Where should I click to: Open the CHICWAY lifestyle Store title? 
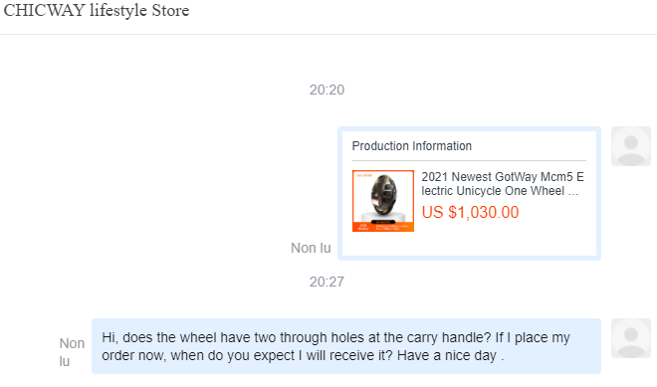pyautogui.click(x=97, y=11)
